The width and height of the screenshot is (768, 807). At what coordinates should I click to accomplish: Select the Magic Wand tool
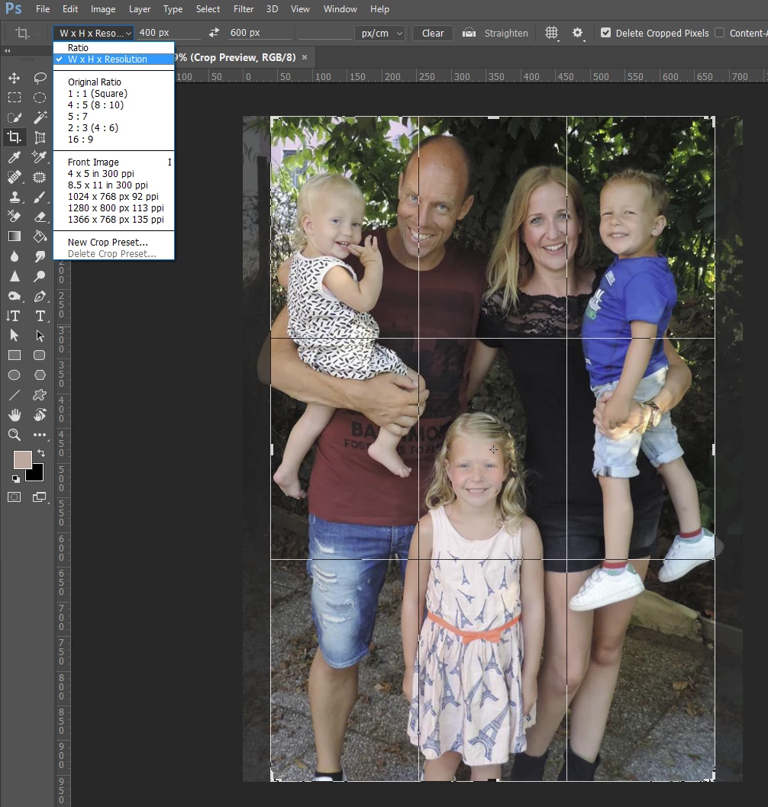(x=40, y=117)
